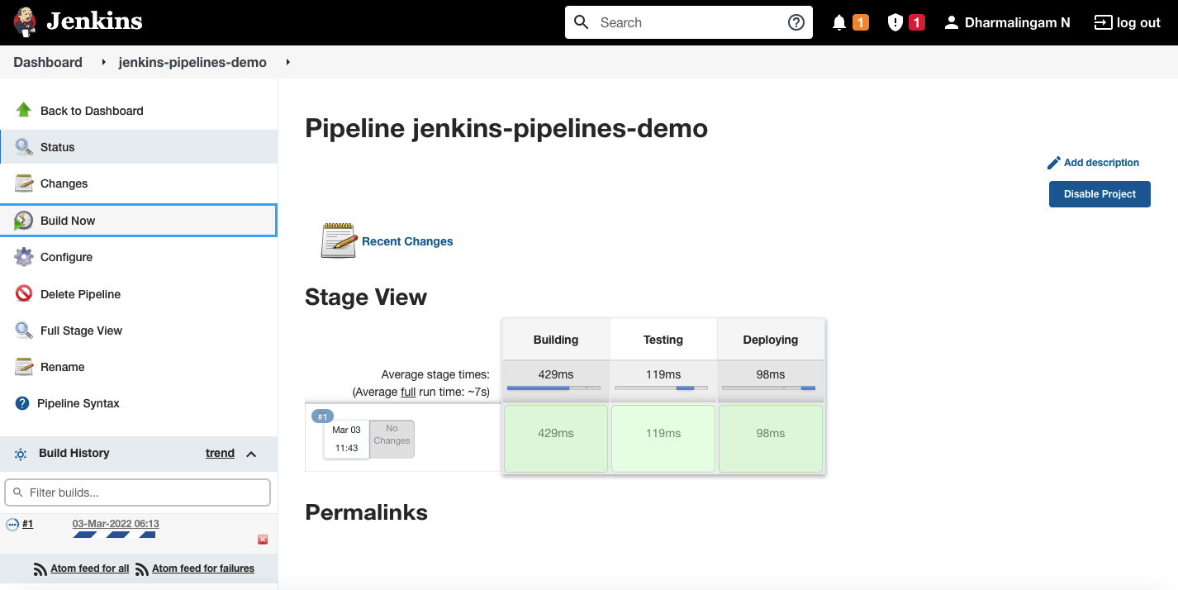Click the Jenkins butler logo icon
The height and width of the screenshot is (590, 1178).
25,22
